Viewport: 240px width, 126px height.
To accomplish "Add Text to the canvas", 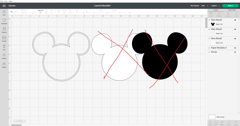I will pyautogui.click(x=4, y=47).
